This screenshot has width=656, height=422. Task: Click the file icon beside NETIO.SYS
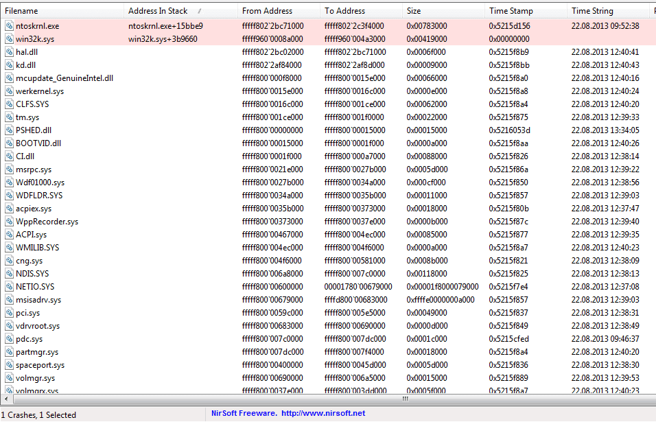coord(9,287)
